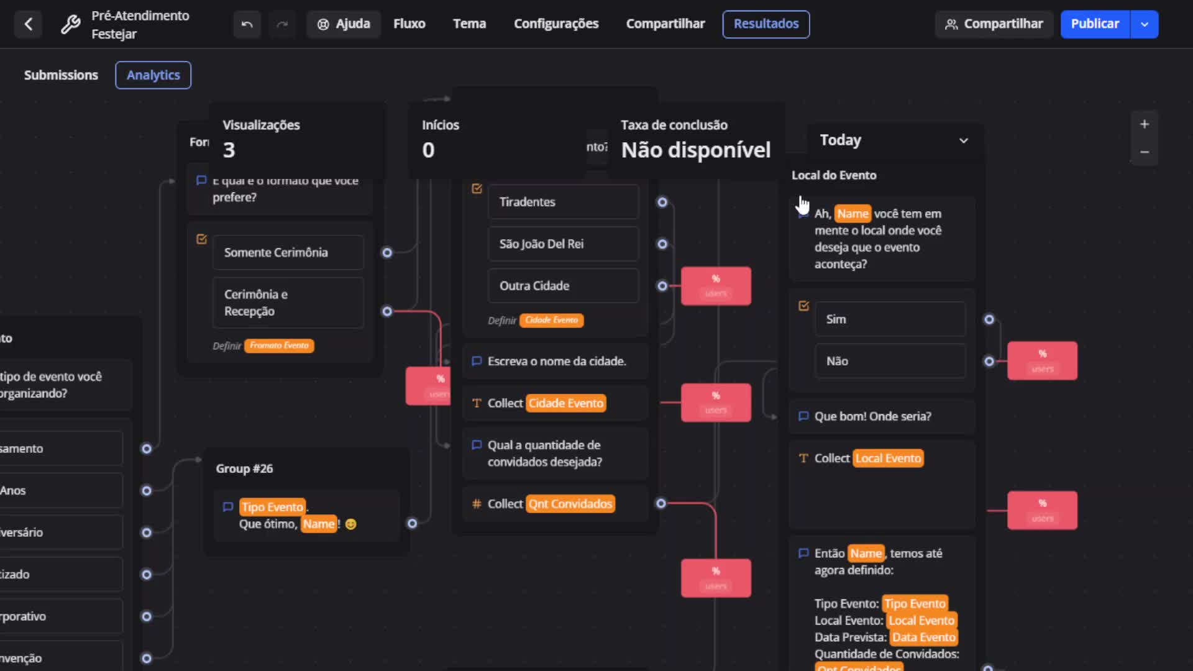
Task: Click the undo arrow icon
Action: tap(247, 24)
